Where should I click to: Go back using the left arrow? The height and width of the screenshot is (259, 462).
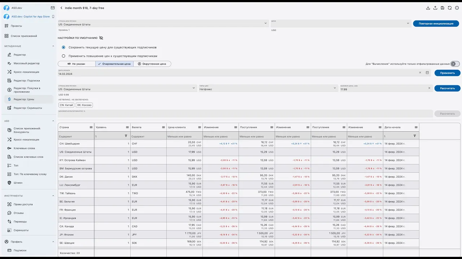61,8
